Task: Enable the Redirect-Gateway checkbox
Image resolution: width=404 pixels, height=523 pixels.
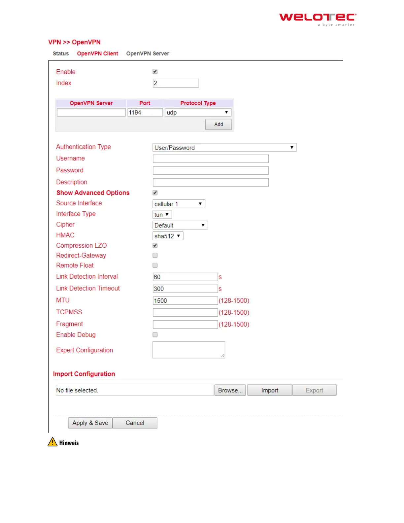Action: pyautogui.click(x=155, y=255)
